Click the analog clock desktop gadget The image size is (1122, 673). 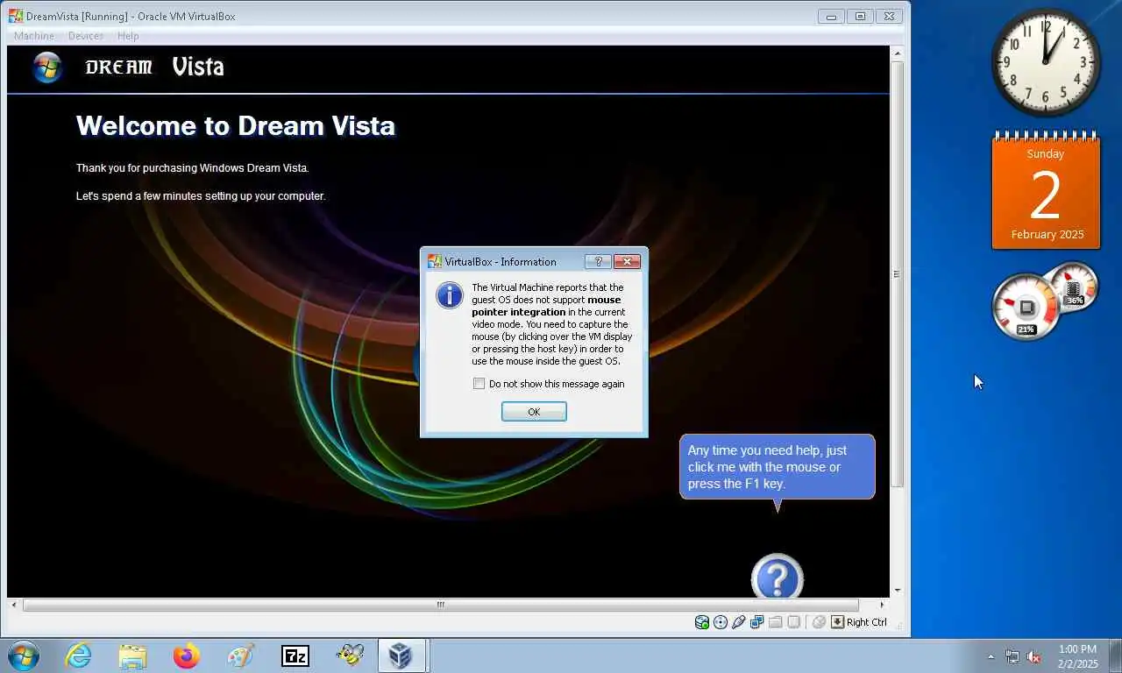point(1046,62)
